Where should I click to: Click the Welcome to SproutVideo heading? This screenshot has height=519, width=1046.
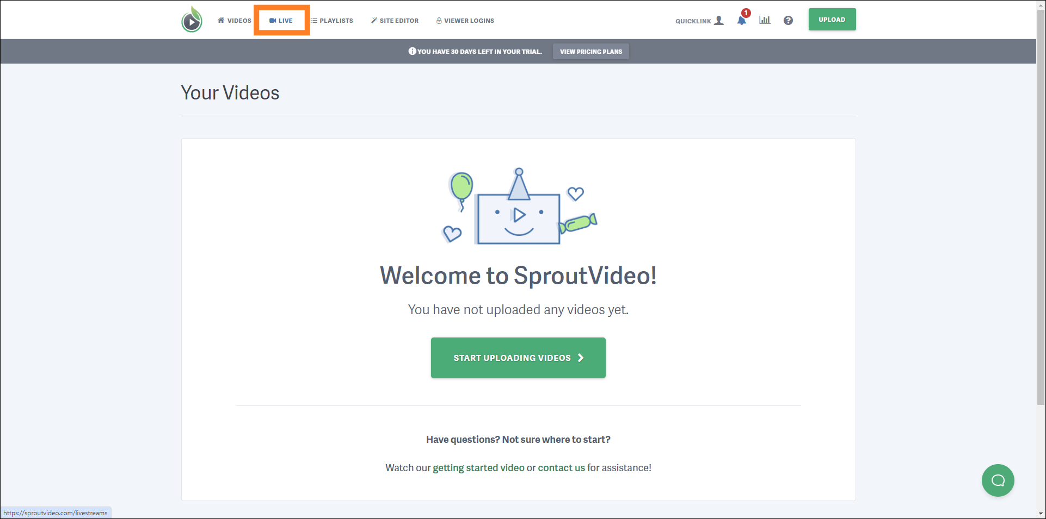pos(518,276)
